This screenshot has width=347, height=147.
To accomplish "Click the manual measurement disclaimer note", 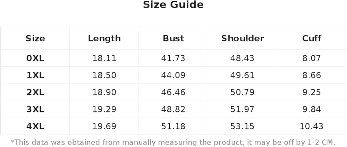I will [x=173, y=142].
